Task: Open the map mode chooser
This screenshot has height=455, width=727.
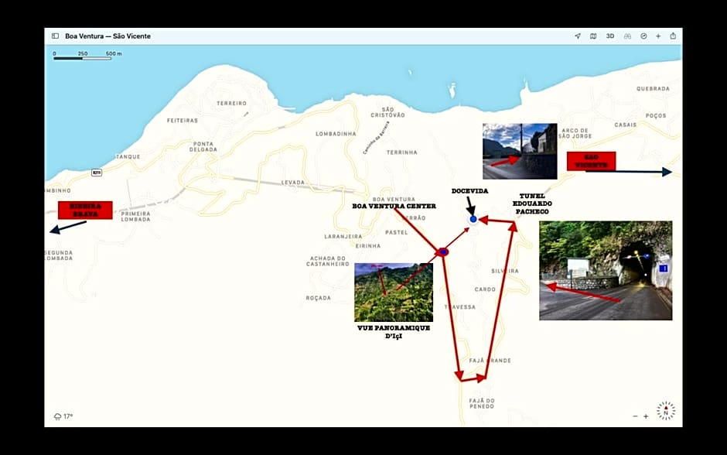Action: [x=593, y=36]
